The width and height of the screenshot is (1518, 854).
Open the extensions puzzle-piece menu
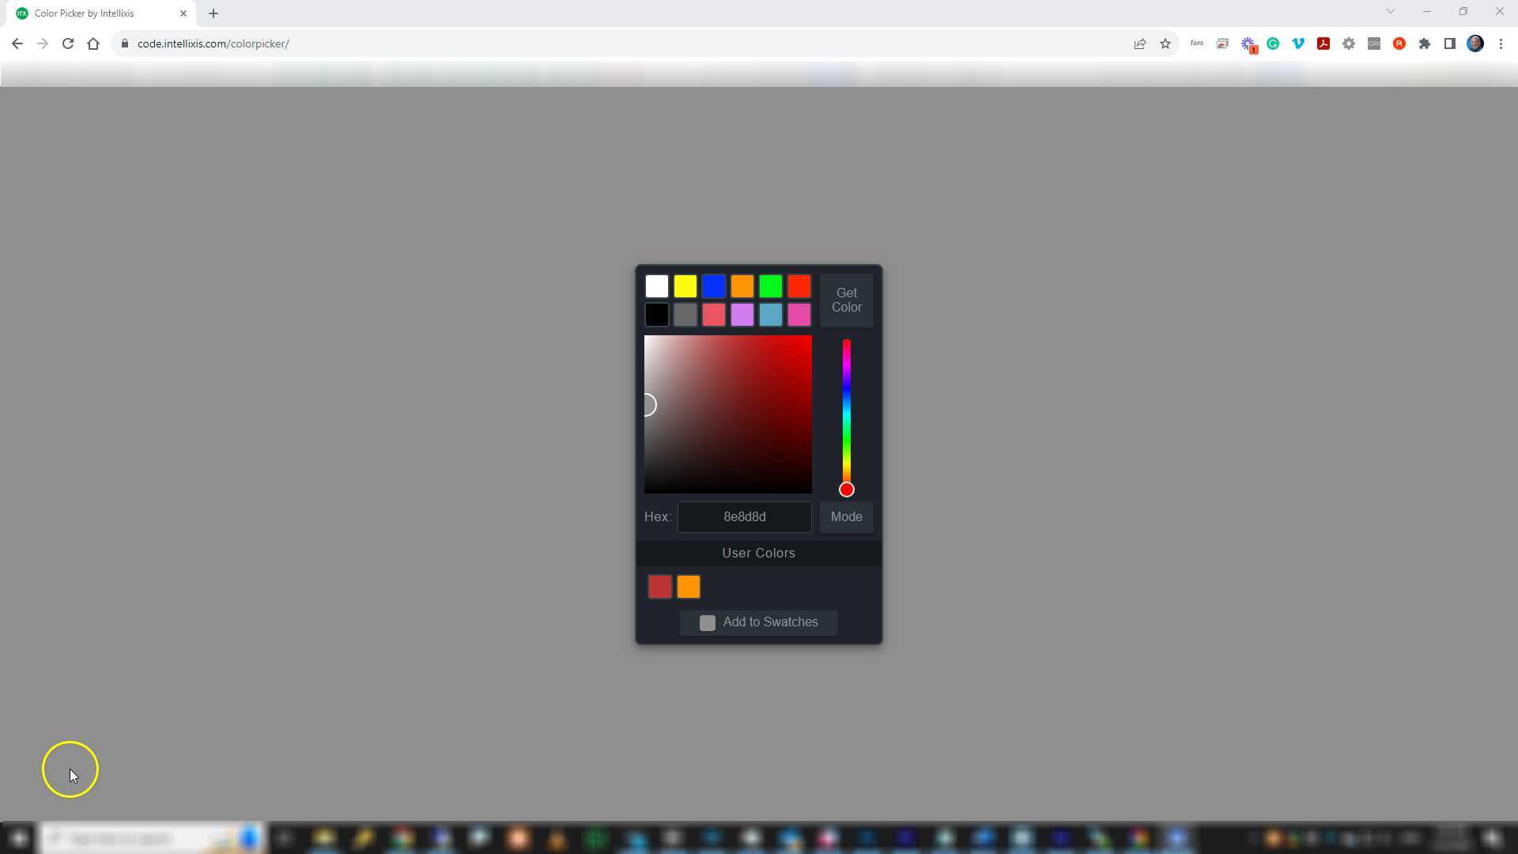[1425, 43]
